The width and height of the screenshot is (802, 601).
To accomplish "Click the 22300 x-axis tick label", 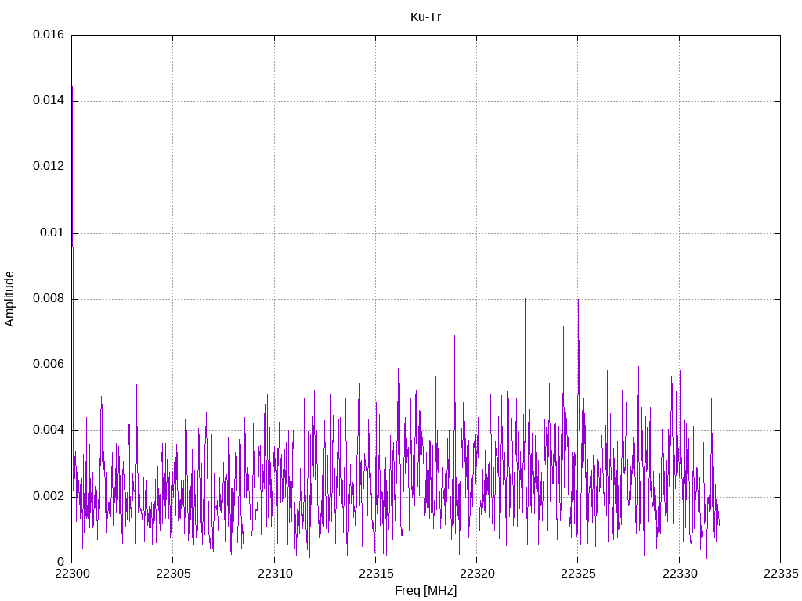I will tap(71, 575).
